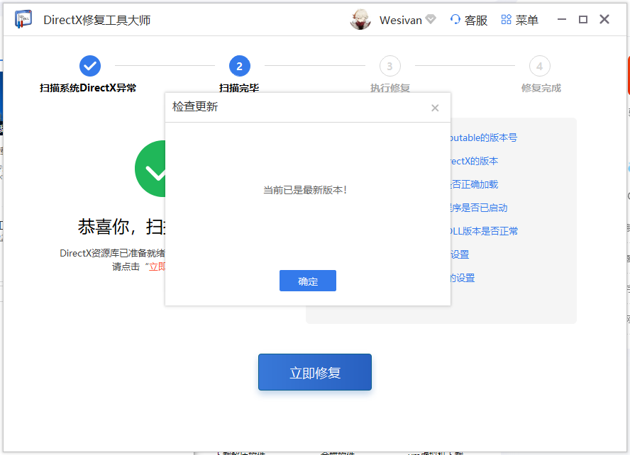Close the 检查更新 dialog with X
Image resolution: width=630 pixels, height=455 pixels.
[435, 108]
